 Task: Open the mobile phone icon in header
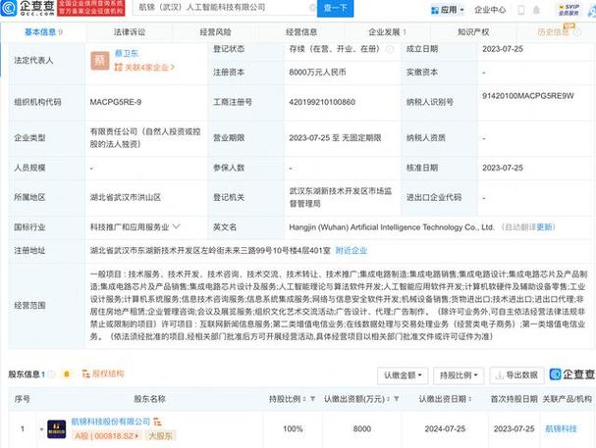[x=521, y=10]
